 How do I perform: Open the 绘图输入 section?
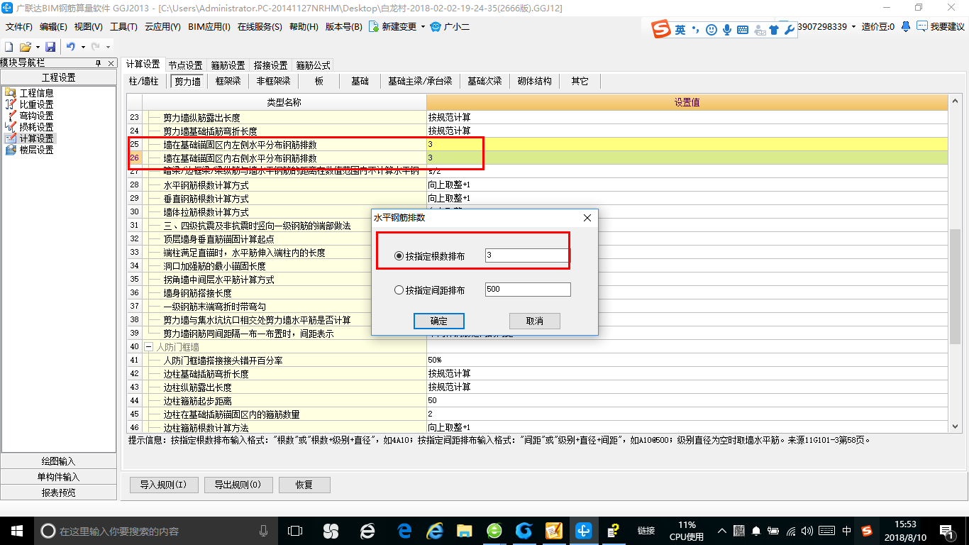pos(58,462)
